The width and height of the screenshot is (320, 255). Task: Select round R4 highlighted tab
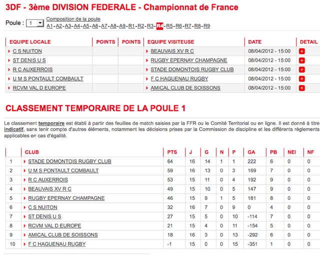point(159,26)
